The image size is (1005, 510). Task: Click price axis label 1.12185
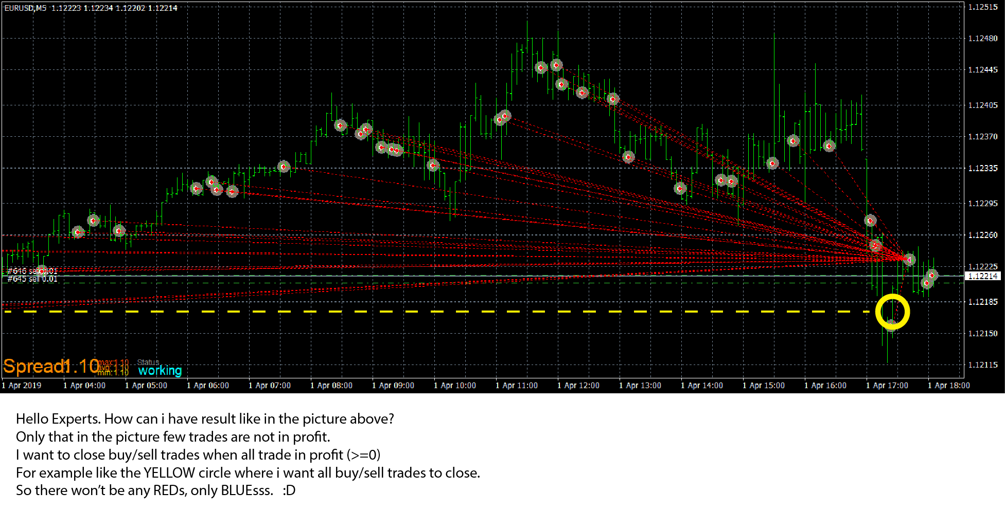pyautogui.click(x=983, y=302)
